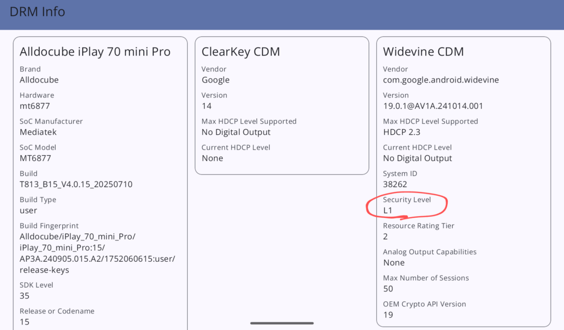Click the DRM Info app title
The image size is (564, 330).
[x=37, y=12]
